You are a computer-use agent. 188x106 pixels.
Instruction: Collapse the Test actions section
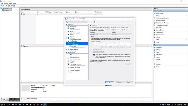tap(187, 45)
